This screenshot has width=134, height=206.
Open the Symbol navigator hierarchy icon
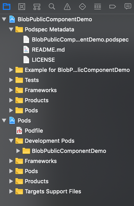click(x=37, y=7)
